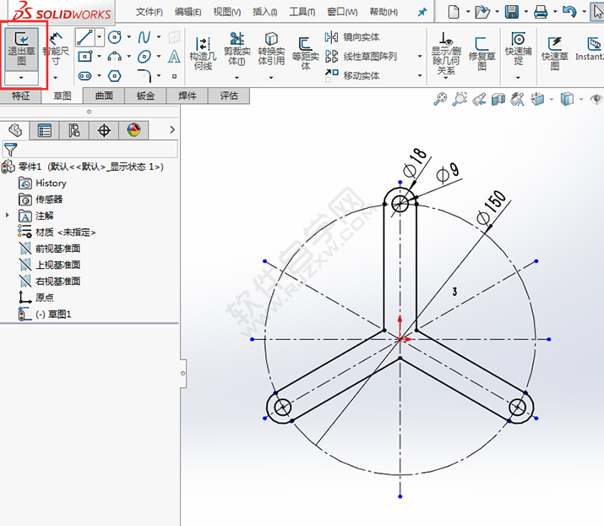Switch to the 曲面 (Surfaces) tab

[x=104, y=96]
